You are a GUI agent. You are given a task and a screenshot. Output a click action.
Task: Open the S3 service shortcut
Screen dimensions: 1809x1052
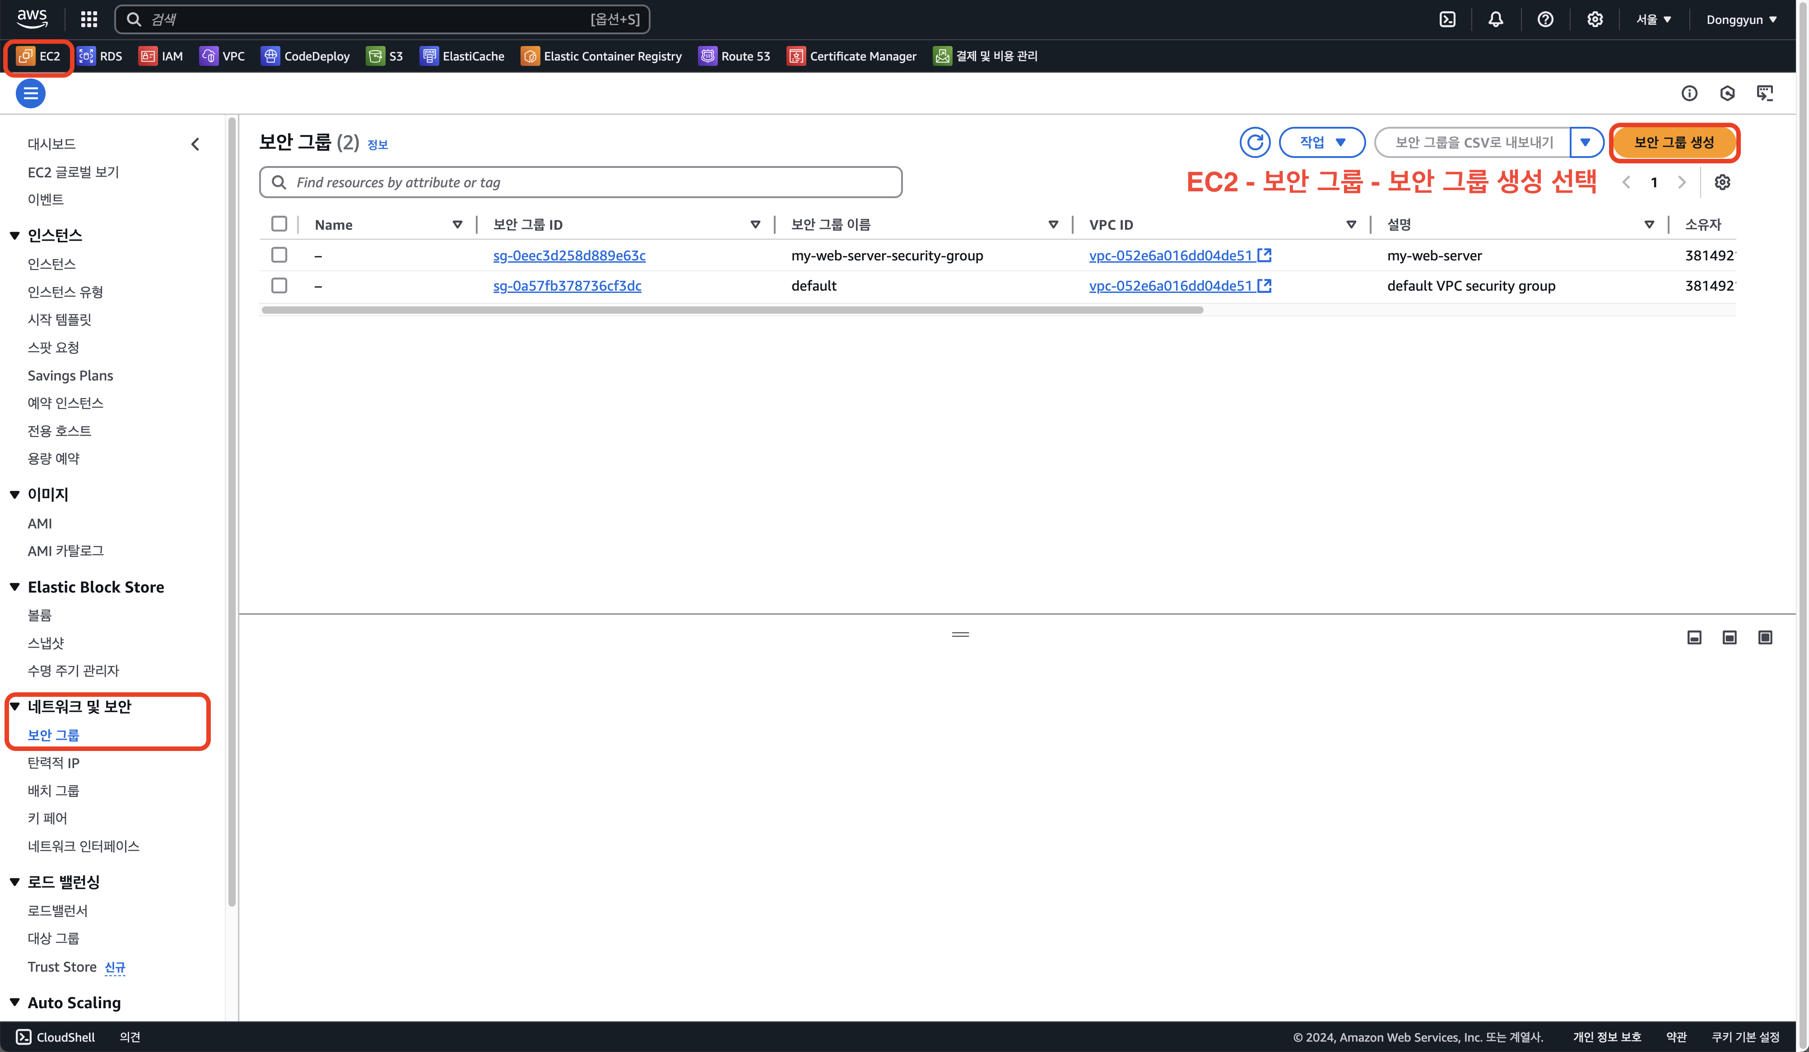click(385, 56)
